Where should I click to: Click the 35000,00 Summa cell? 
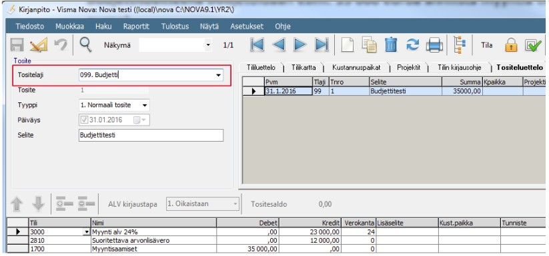(462, 91)
